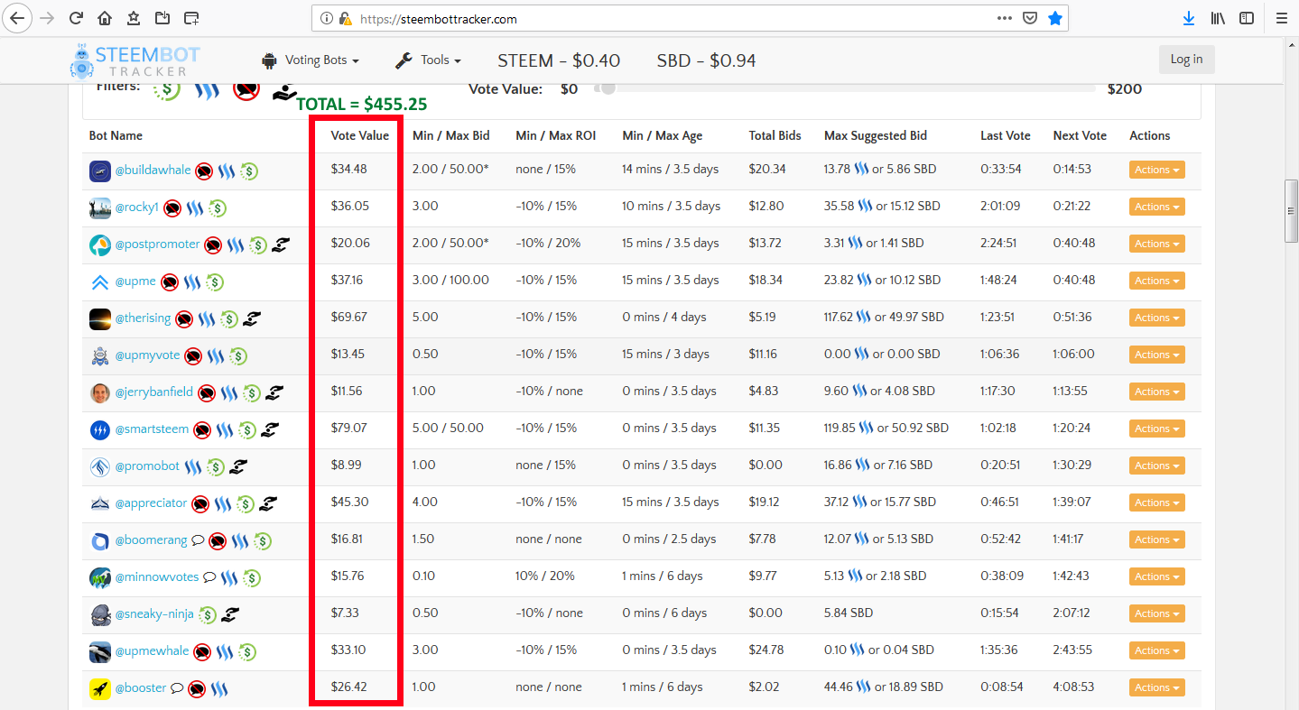Image resolution: width=1299 pixels, height=710 pixels.
Task: Open the @upmyvote bot link
Action: click(x=147, y=355)
